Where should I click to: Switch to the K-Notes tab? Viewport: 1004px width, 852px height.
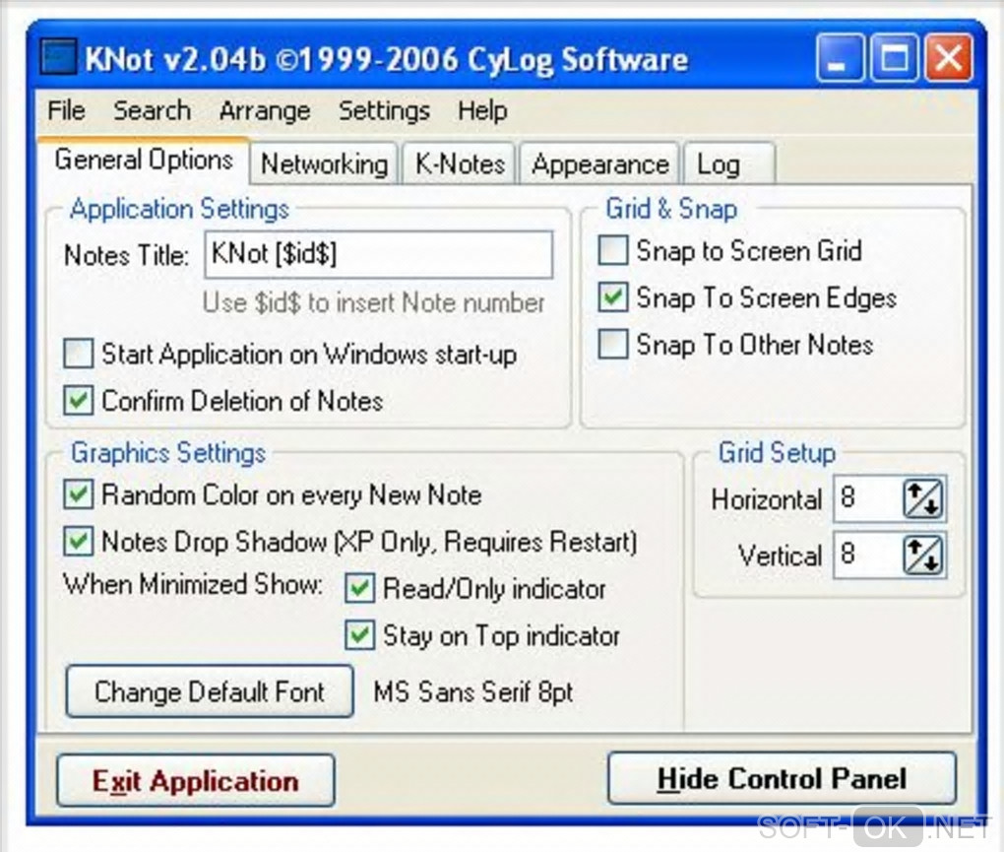pos(460,164)
